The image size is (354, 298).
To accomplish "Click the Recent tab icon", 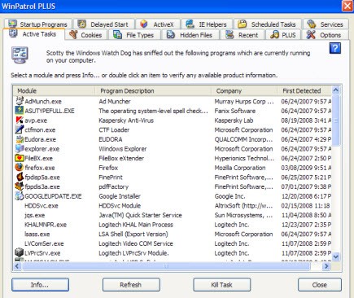I will click(x=229, y=35).
